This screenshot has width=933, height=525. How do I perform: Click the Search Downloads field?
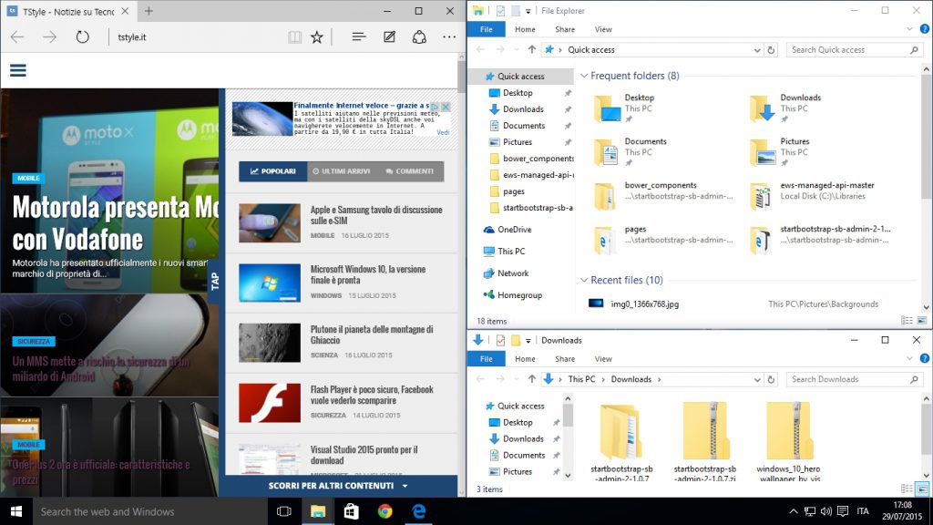pos(853,379)
